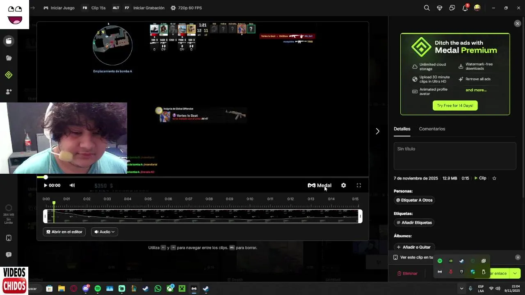Open the user avatar in top bar
The height and width of the screenshot is (295, 525).
tap(477, 8)
